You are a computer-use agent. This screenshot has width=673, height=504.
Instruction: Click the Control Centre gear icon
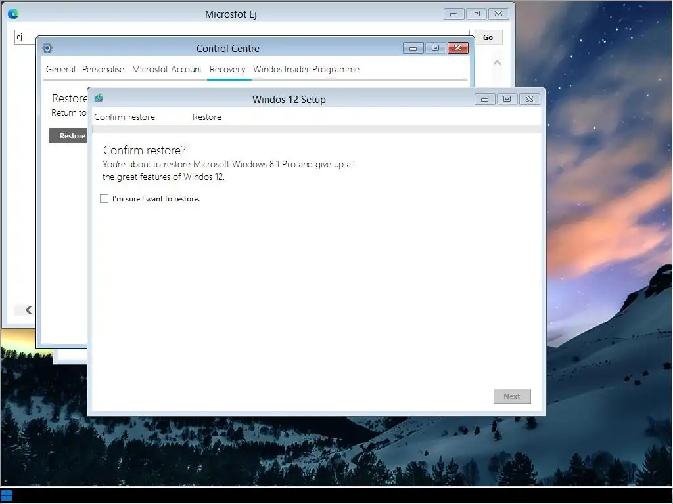(x=47, y=47)
